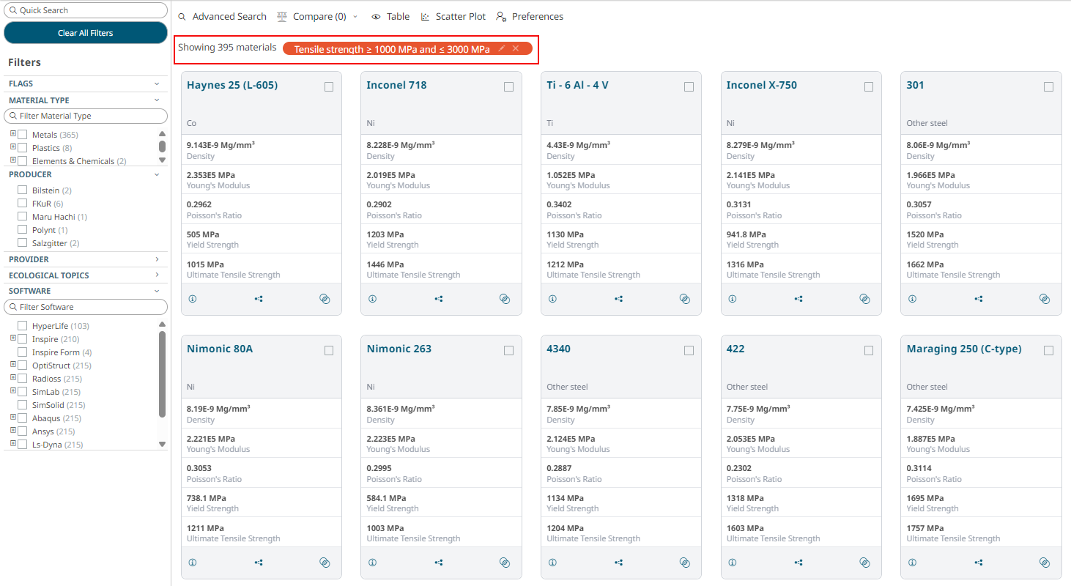This screenshot has width=1071, height=586.
Task: Expand the Metals tree node
Action: pos(13,134)
